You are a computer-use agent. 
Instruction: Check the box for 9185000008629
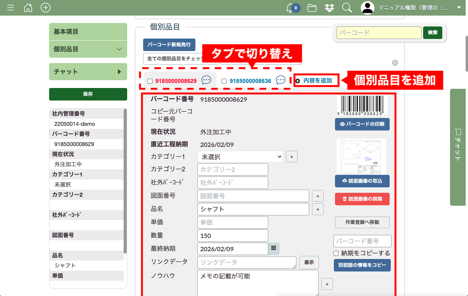tap(150, 81)
